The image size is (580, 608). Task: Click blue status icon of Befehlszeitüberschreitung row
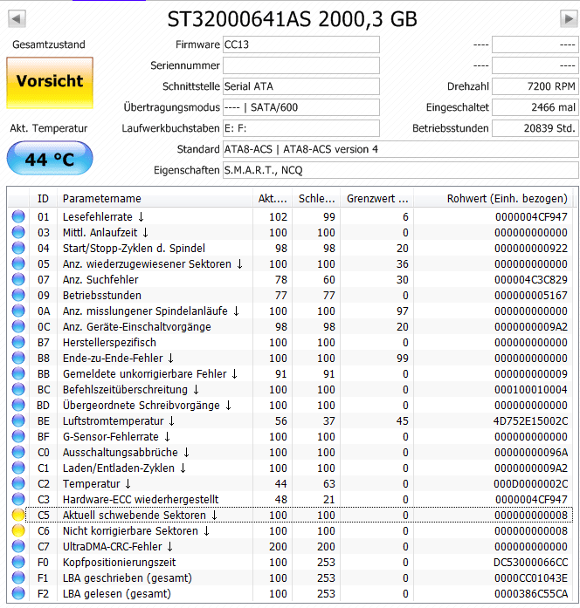[18, 390]
